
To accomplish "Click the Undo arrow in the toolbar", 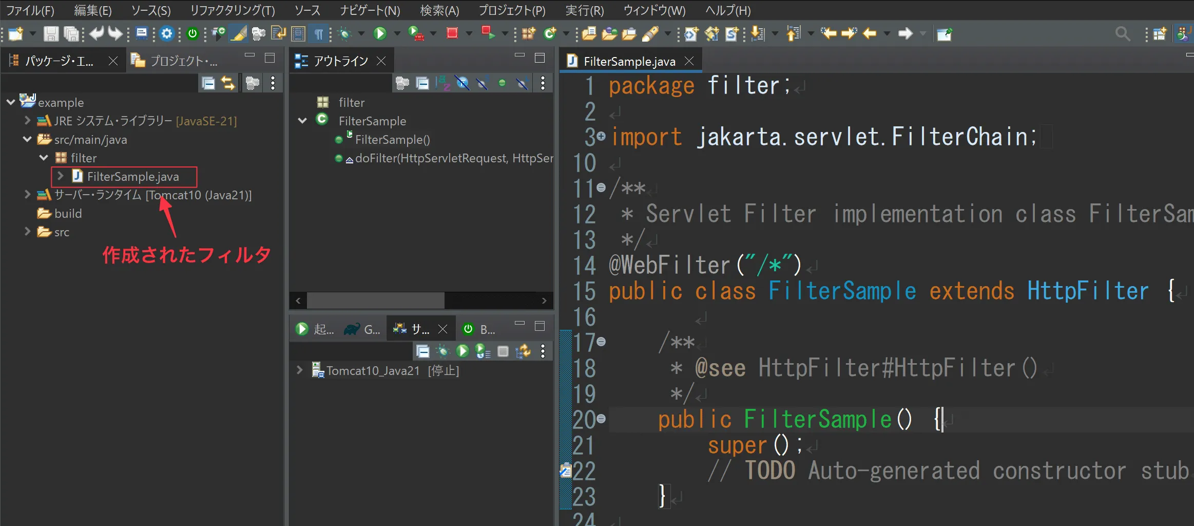I will (97, 34).
